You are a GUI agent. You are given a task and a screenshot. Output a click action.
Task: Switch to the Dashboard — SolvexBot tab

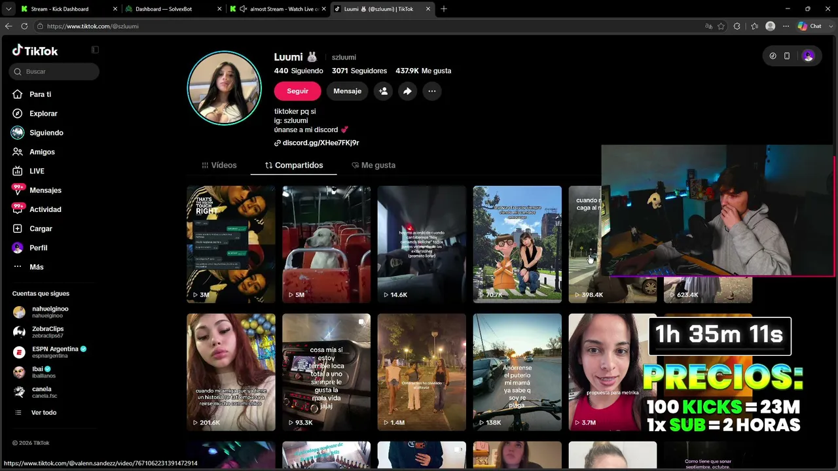pos(172,9)
